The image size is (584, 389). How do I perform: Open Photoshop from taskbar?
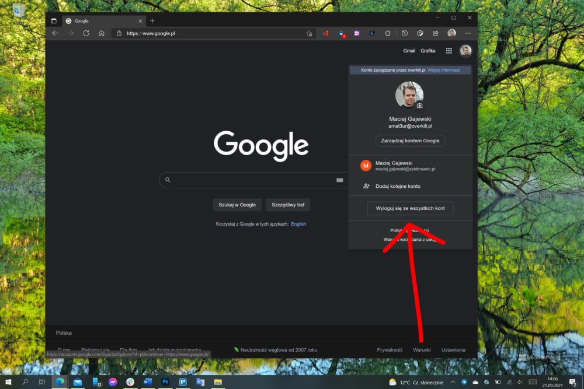[x=165, y=382]
